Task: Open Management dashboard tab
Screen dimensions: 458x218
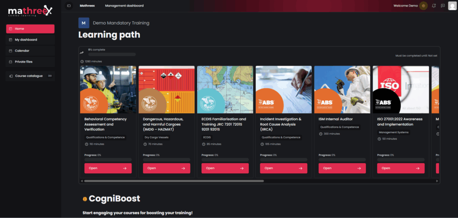Action: pos(124,5)
